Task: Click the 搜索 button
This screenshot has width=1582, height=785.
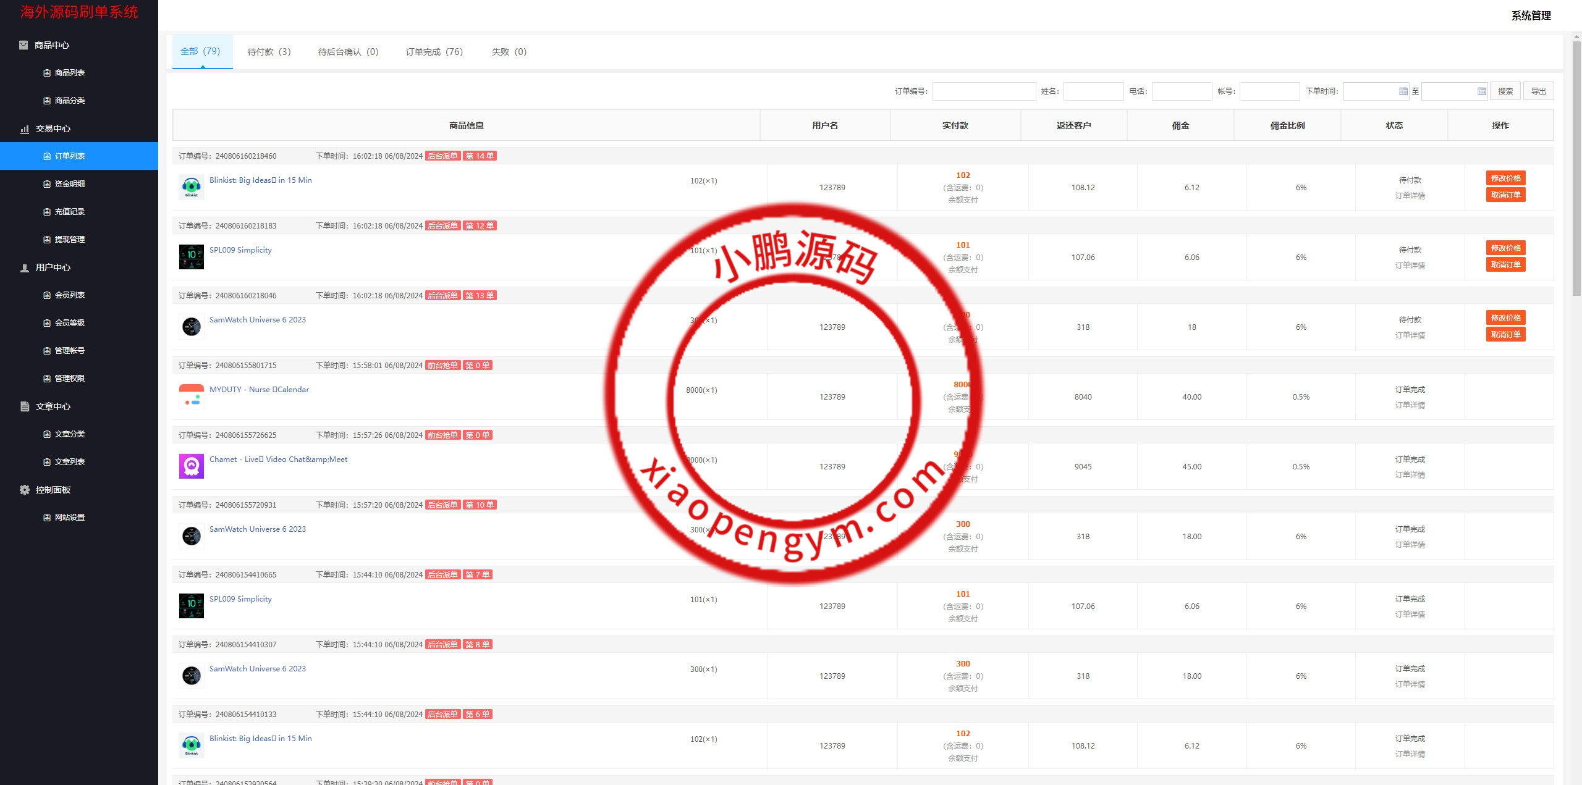Action: [x=1505, y=91]
